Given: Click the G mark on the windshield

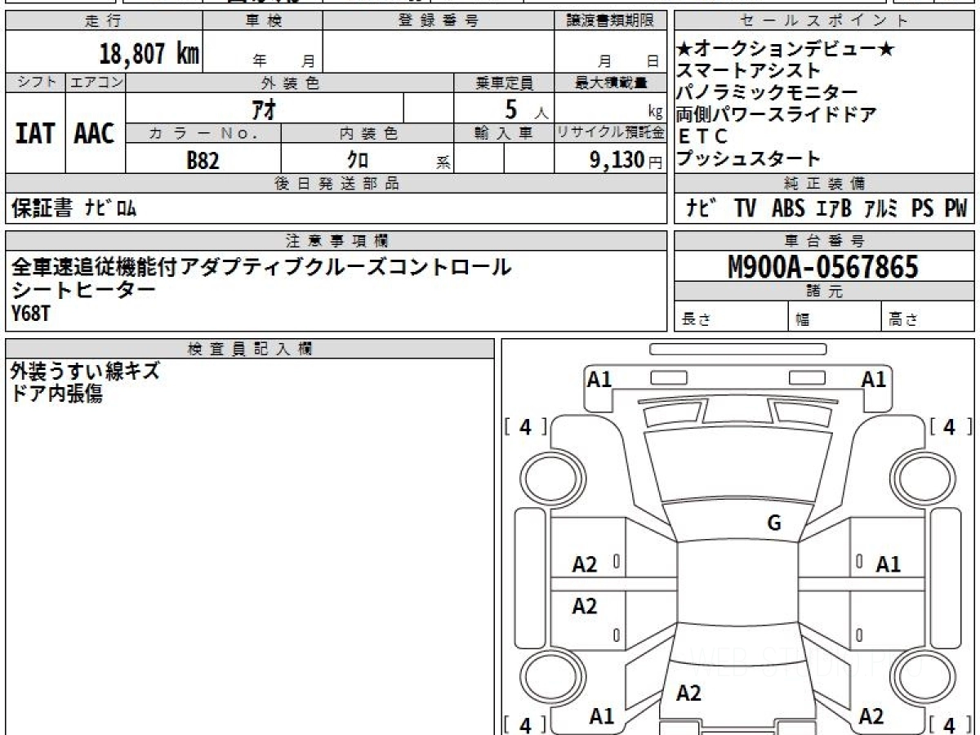Looking at the screenshot, I should (x=774, y=523).
